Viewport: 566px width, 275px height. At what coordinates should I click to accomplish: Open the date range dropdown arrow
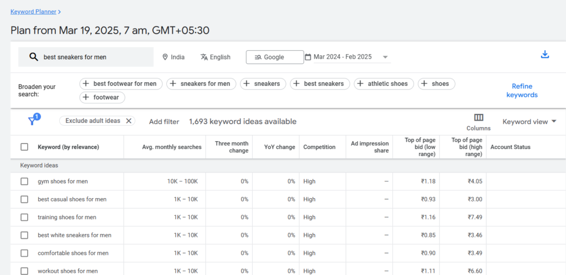click(385, 57)
